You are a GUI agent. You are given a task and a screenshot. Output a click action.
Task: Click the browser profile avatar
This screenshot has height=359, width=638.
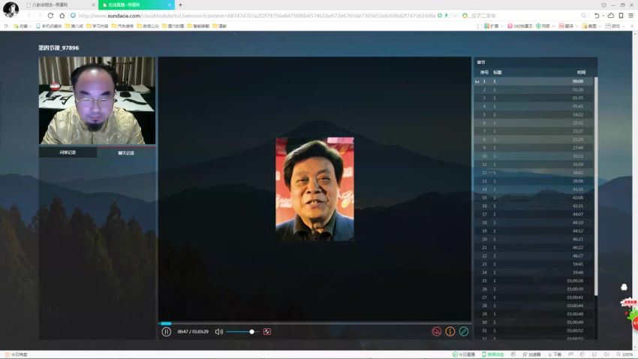11,9
